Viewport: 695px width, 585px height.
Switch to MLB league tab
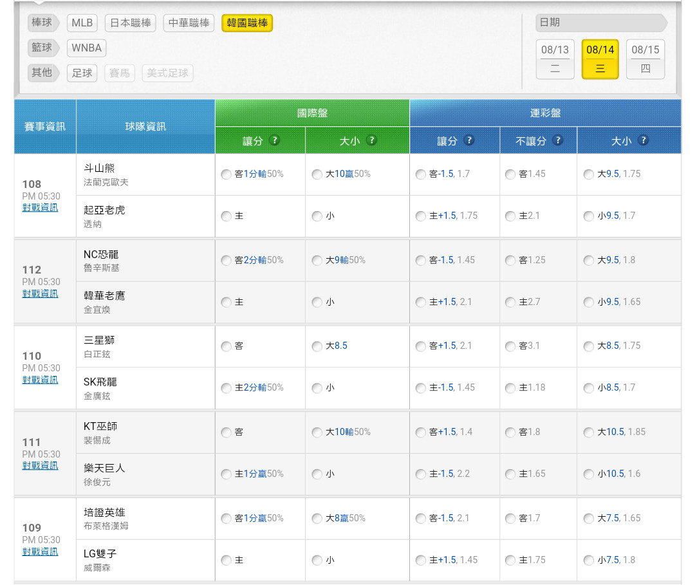coord(82,23)
